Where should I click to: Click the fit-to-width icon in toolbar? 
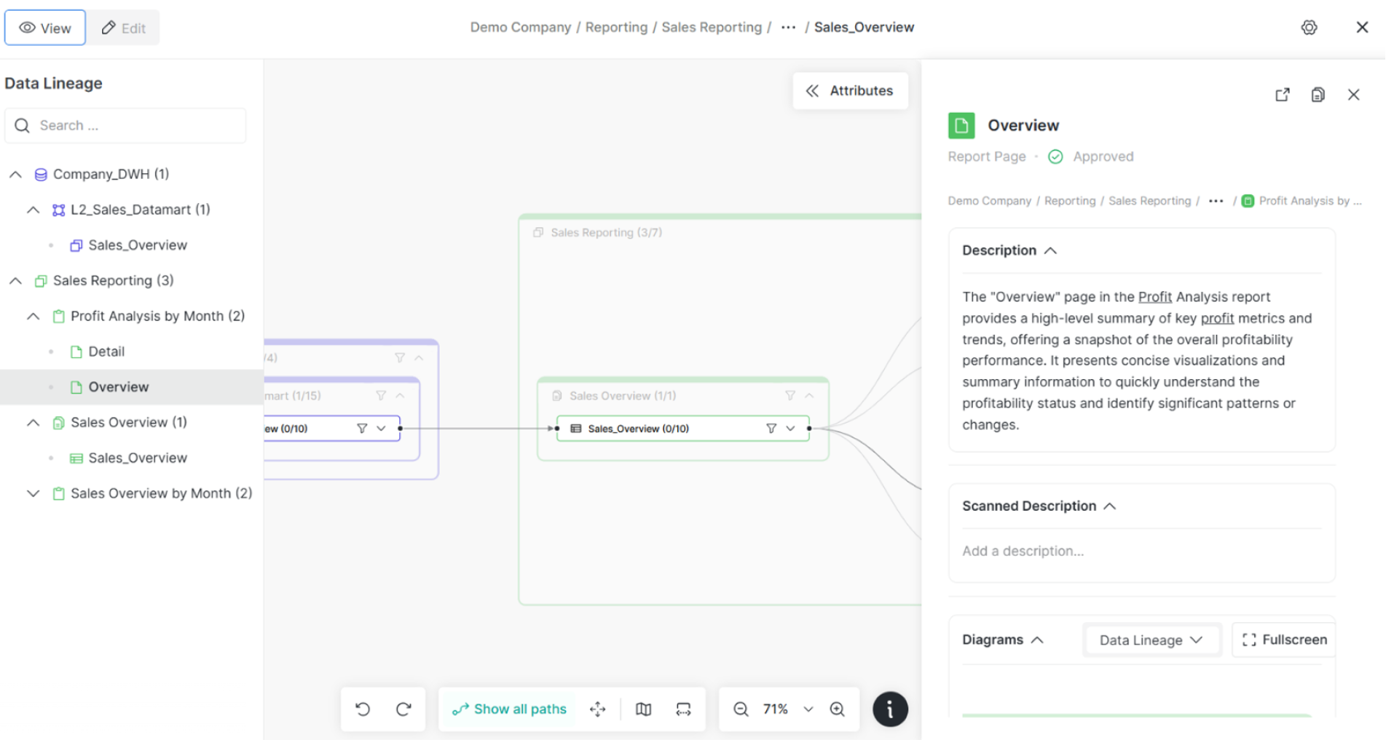pos(683,709)
